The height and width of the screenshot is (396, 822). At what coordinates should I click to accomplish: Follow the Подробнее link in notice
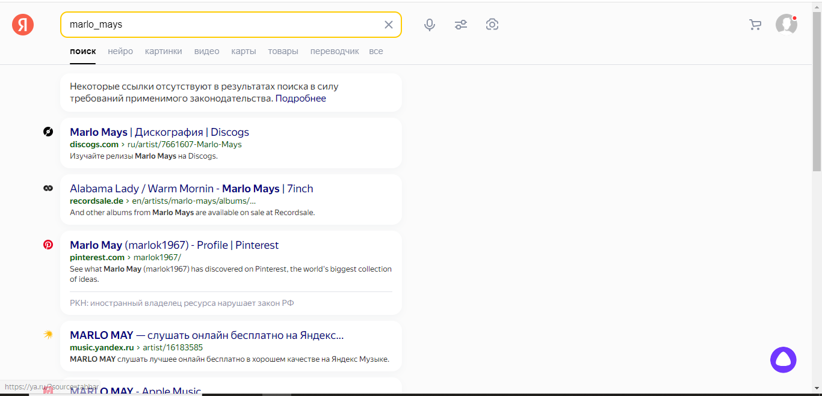[x=300, y=99]
